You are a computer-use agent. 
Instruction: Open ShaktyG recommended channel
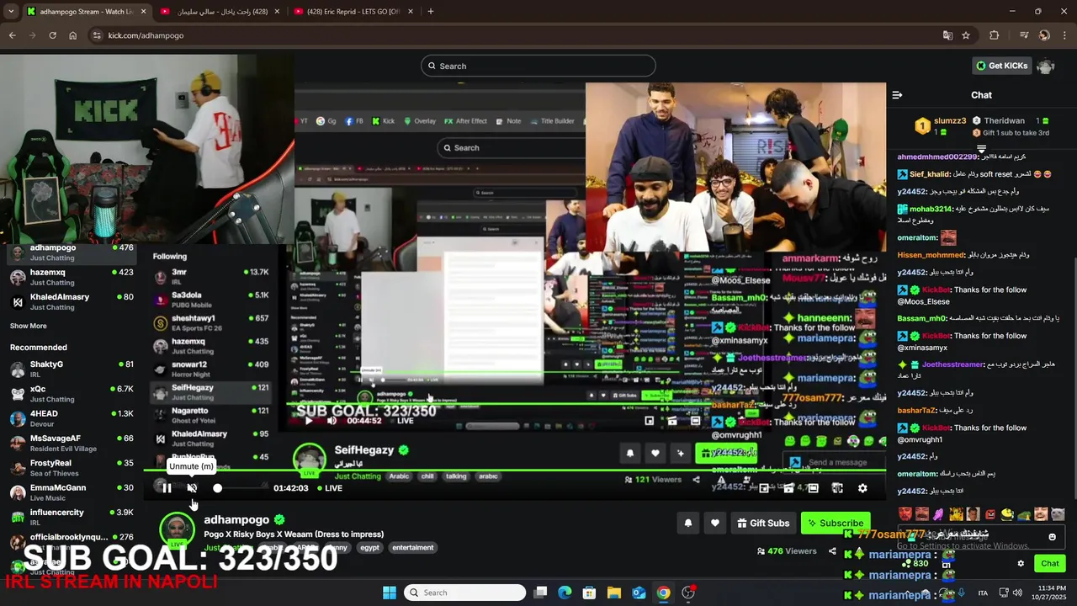pyautogui.click(x=71, y=369)
